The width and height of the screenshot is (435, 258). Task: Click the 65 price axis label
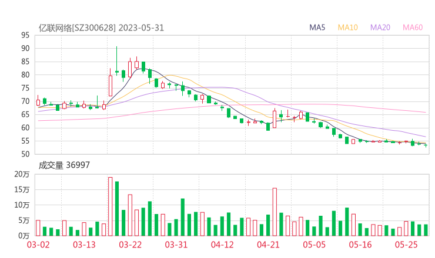click(25, 114)
